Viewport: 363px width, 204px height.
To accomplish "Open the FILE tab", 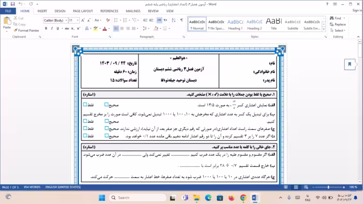I will 8,11.
